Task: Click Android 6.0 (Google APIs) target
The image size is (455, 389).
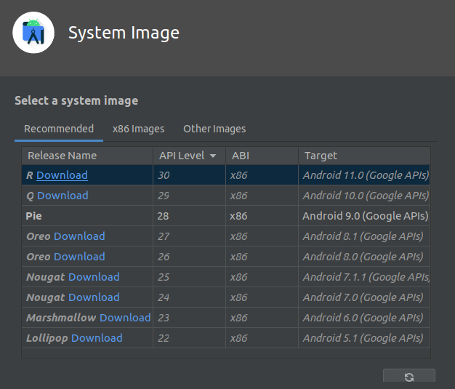Action: pyautogui.click(x=363, y=318)
